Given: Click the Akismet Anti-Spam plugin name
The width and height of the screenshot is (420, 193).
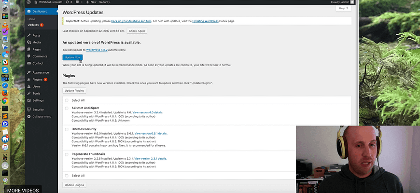Looking at the screenshot, I should (x=85, y=108).
